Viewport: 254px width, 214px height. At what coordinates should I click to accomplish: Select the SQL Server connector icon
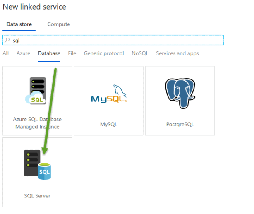(x=37, y=165)
